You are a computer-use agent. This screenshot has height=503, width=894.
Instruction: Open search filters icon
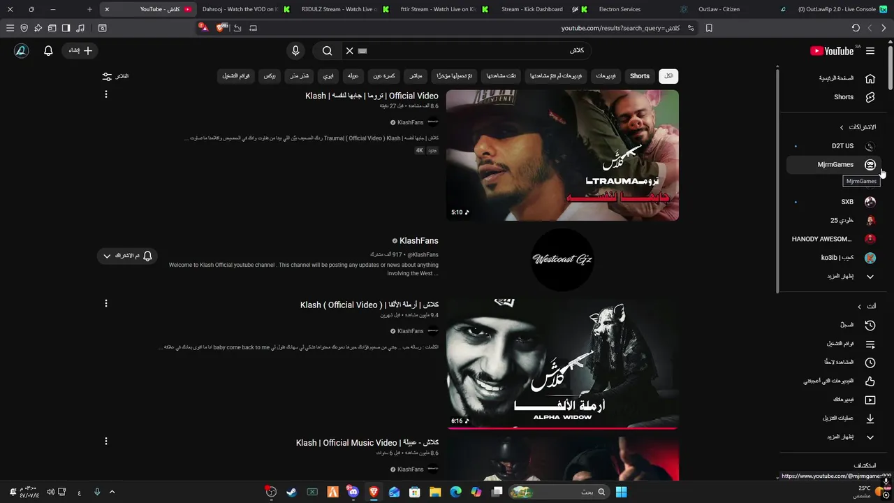(x=107, y=76)
